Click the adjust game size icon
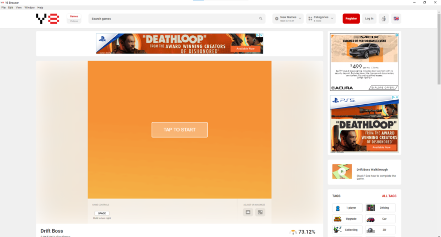This screenshot has width=441, height=237. pyautogui.click(x=248, y=212)
